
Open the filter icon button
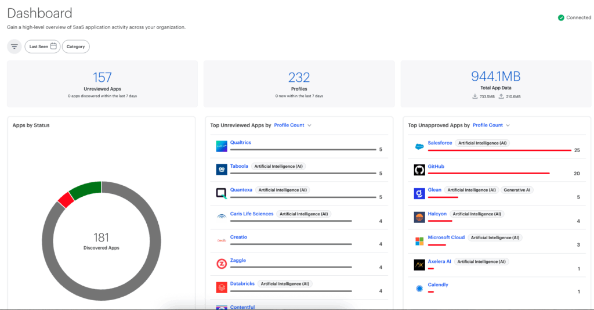(15, 46)
